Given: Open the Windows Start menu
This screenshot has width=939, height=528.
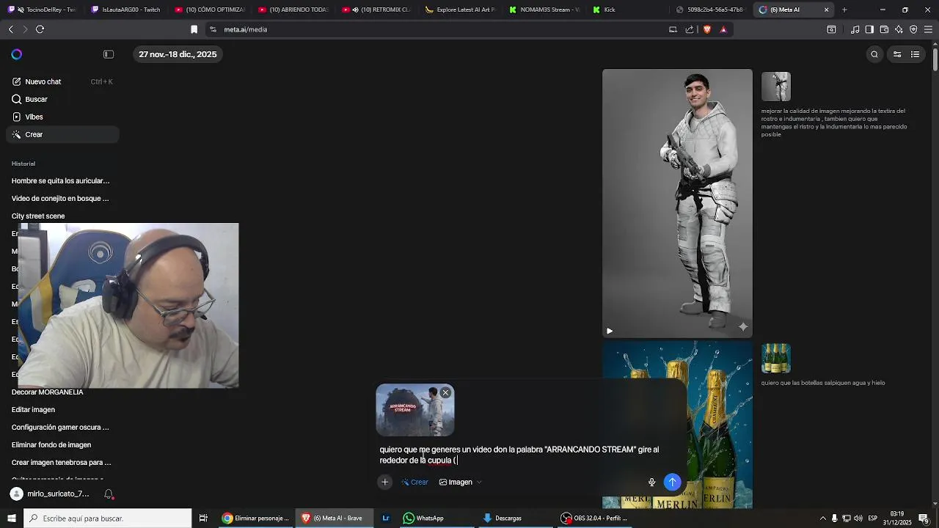Looking at the screenshot, I should coord(12,518).
